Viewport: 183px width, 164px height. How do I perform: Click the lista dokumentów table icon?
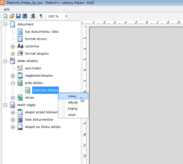pos(20,119)
